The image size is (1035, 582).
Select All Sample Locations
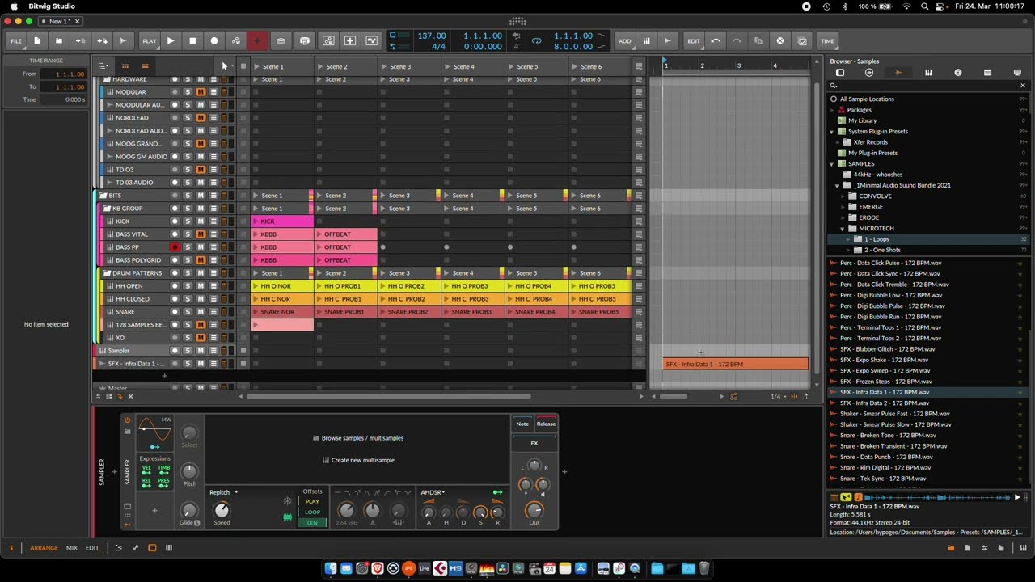pos(867,99)
